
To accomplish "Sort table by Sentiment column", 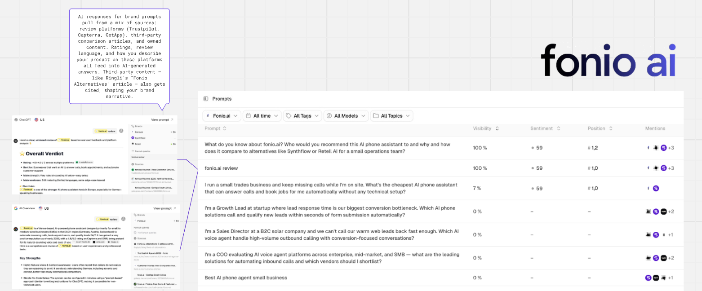I will tap(545, 128).
